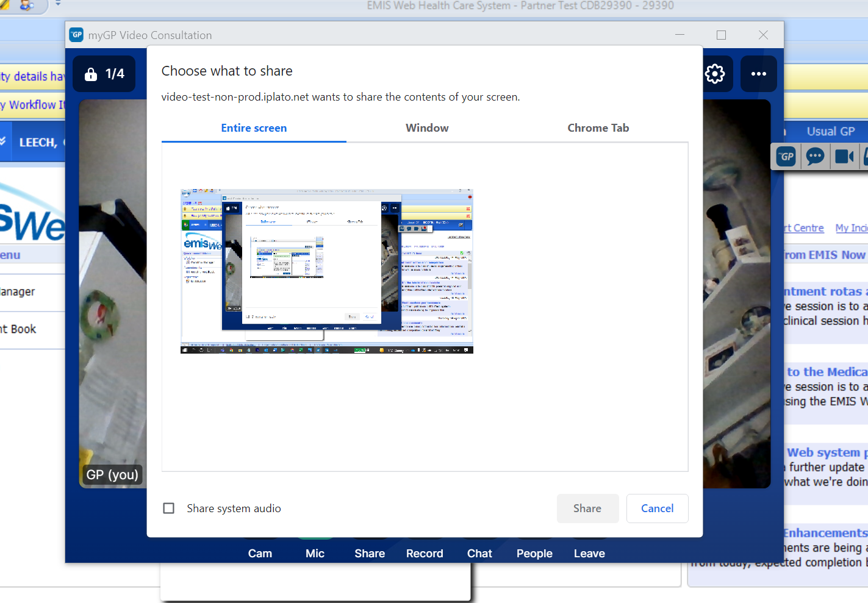The height and width of the screenshot is (603, 868).
Task: Select the entire screen preview thumbnail
Action: click(x=327, y=271)
